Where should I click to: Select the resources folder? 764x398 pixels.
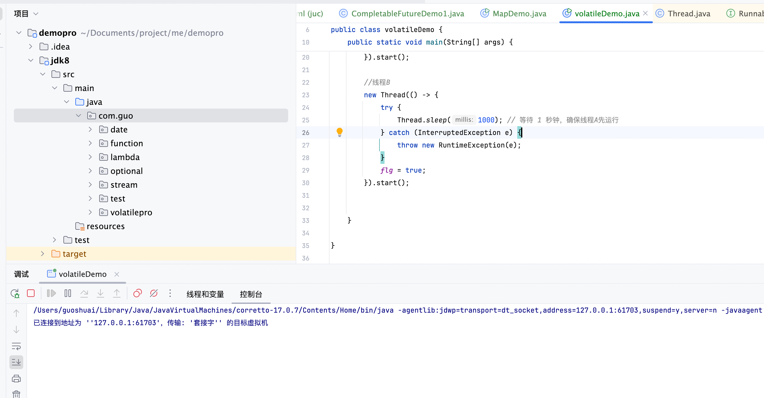[105, 226]
